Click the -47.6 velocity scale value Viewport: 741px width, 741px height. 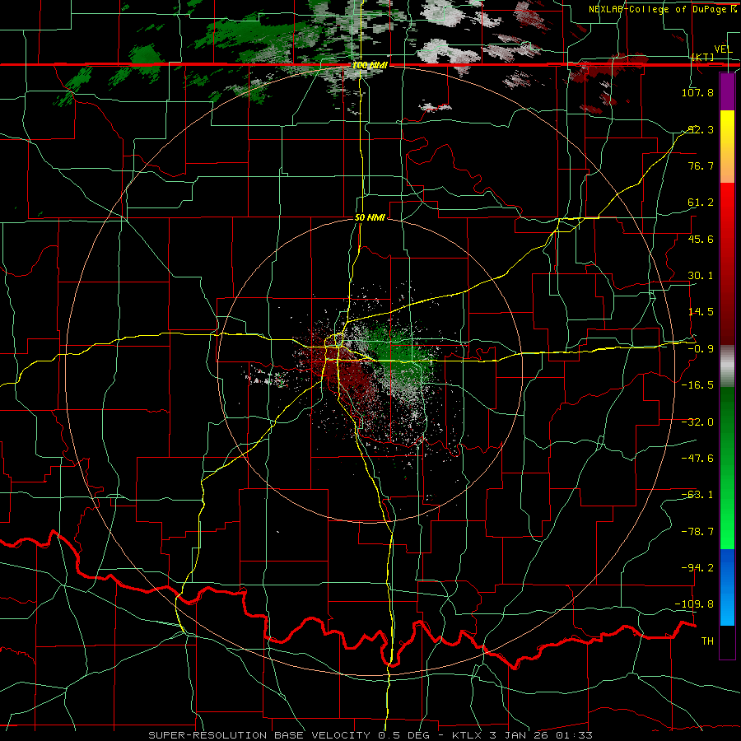click(697, 459)
